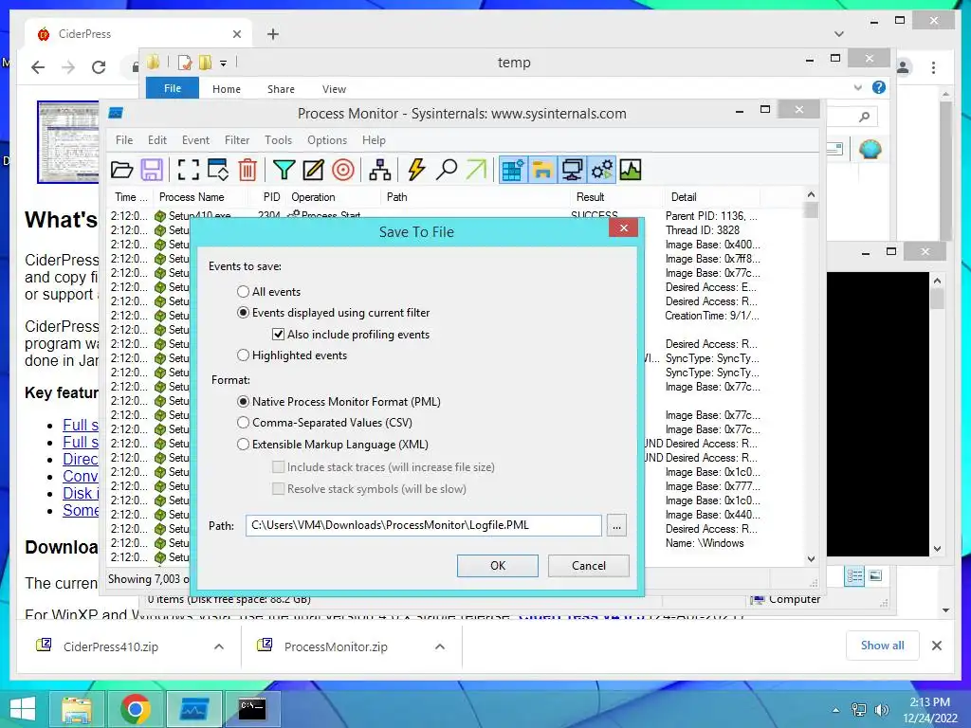Click File Explorer icon on taskbar
Viewport: 971px width, 728px height.
pos(77,709)
